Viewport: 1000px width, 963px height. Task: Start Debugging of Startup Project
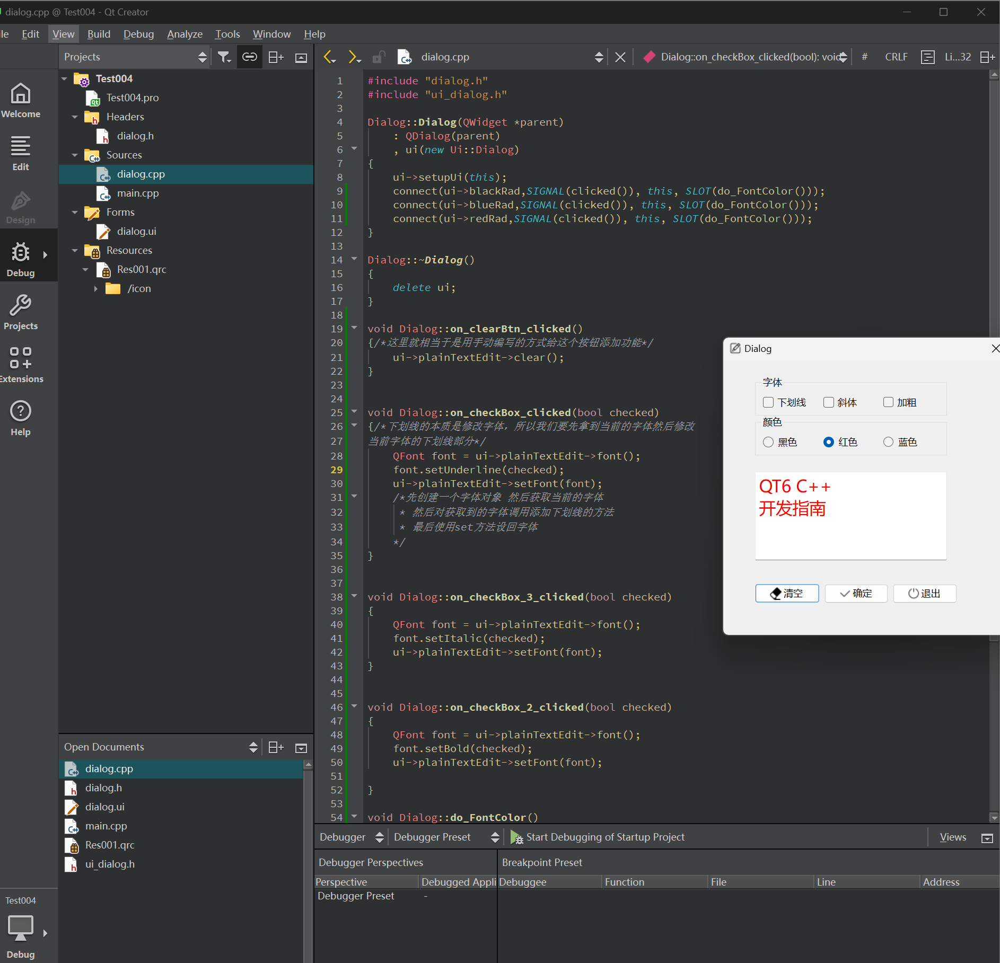click(x=598, y=837)
